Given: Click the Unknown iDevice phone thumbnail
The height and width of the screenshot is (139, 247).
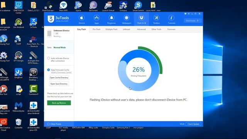Looking at the screenshot, I should (49, 33).
